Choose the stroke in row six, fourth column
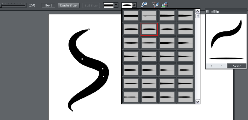 (185, 83)
